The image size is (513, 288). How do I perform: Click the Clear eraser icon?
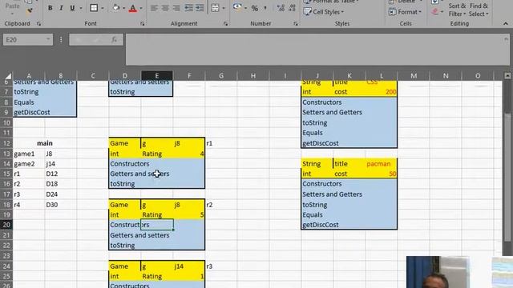[x=435, y=12]
